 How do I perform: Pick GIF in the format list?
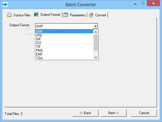pos(64,39)
